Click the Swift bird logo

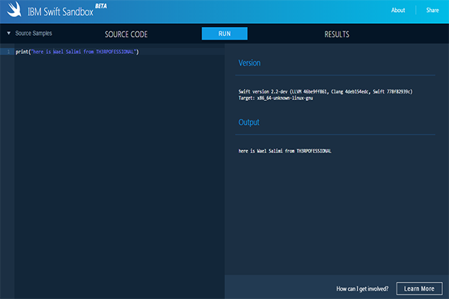click(x=14, y=9)
